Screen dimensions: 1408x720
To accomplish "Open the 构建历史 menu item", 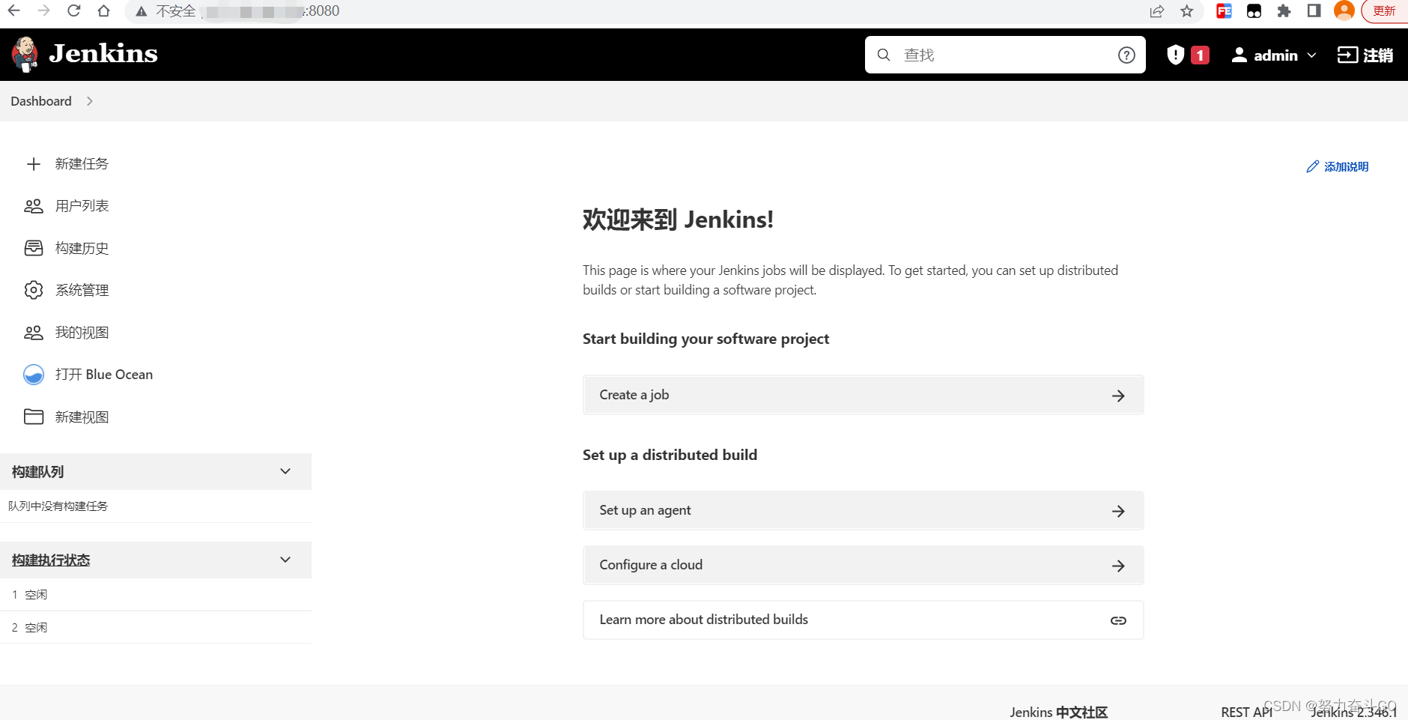I will tap(82, 248).
